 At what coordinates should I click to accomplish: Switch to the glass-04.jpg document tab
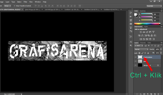(x=33, y=10)
